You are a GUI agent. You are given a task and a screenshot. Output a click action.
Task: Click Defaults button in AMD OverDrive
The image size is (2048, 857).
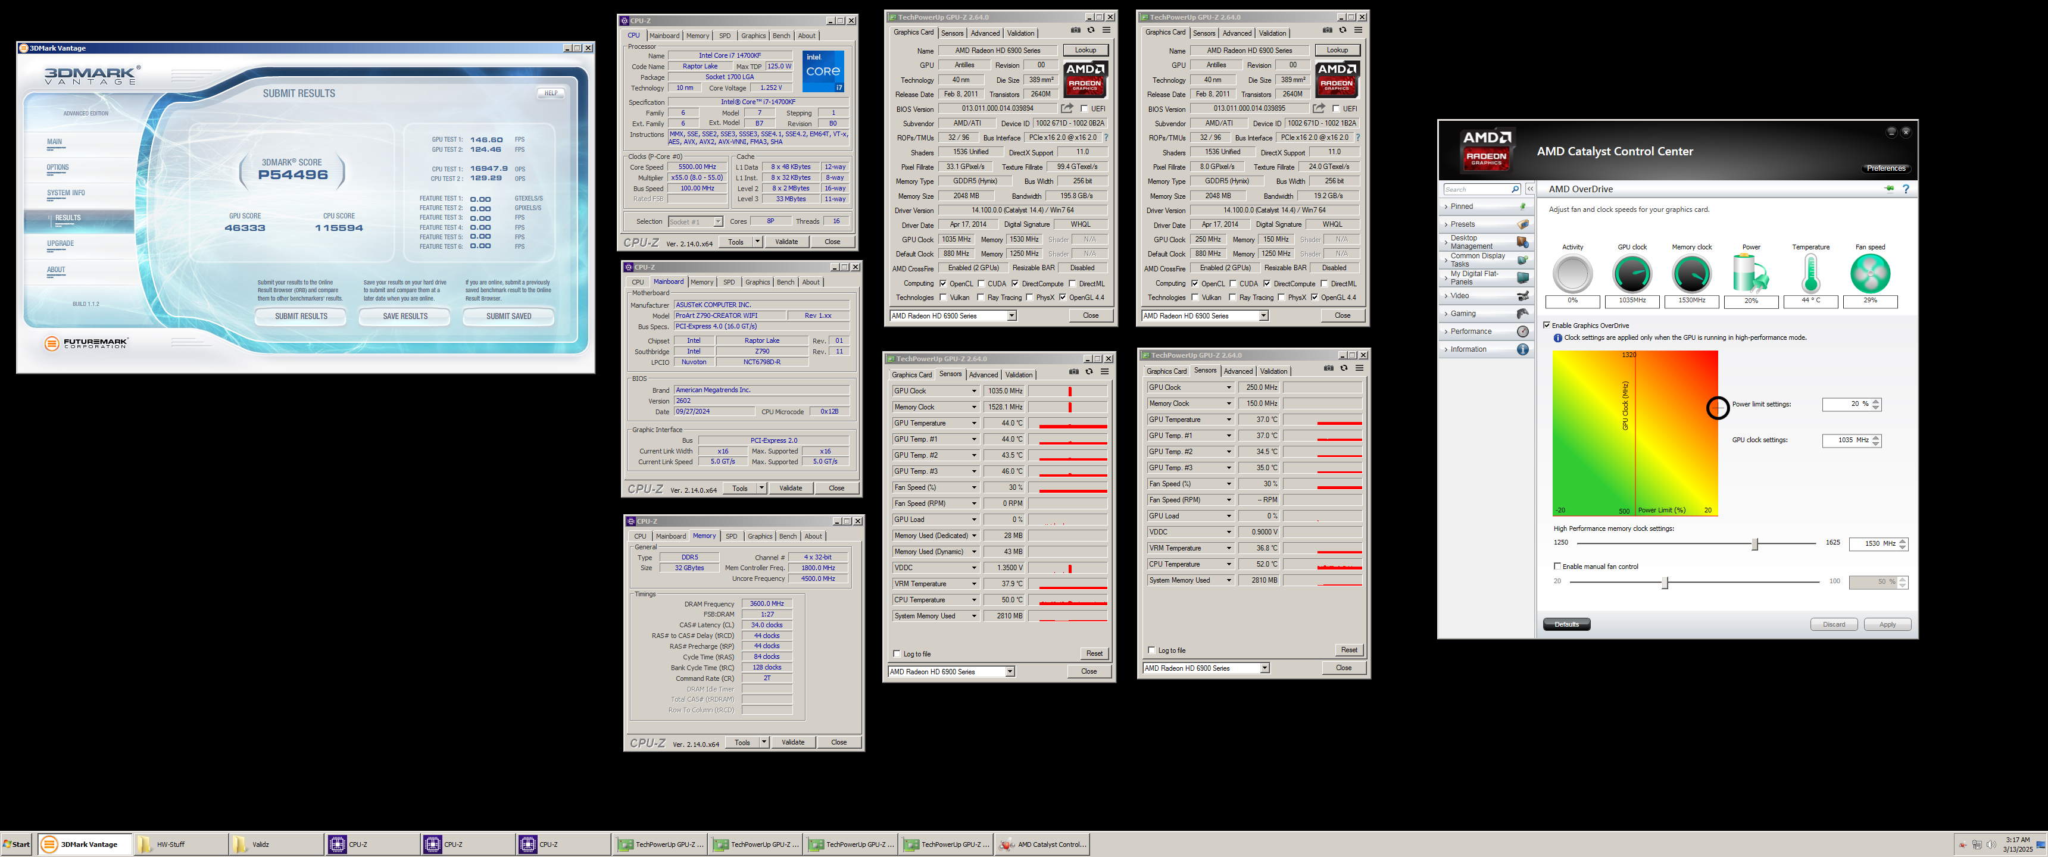coord(1566,625)
